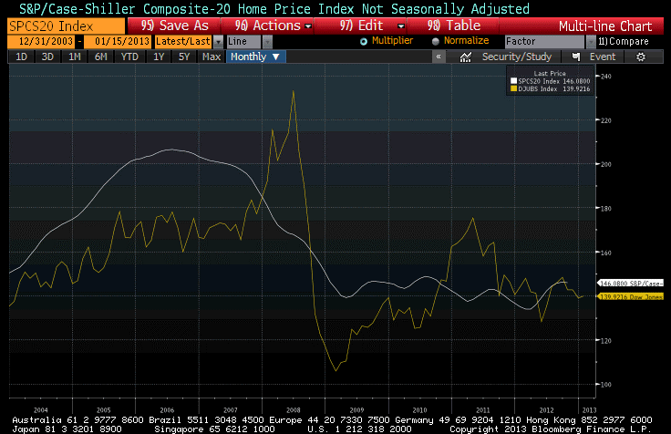Click the Compare button
Screen dimensions: 671x434
coord(623,42)
